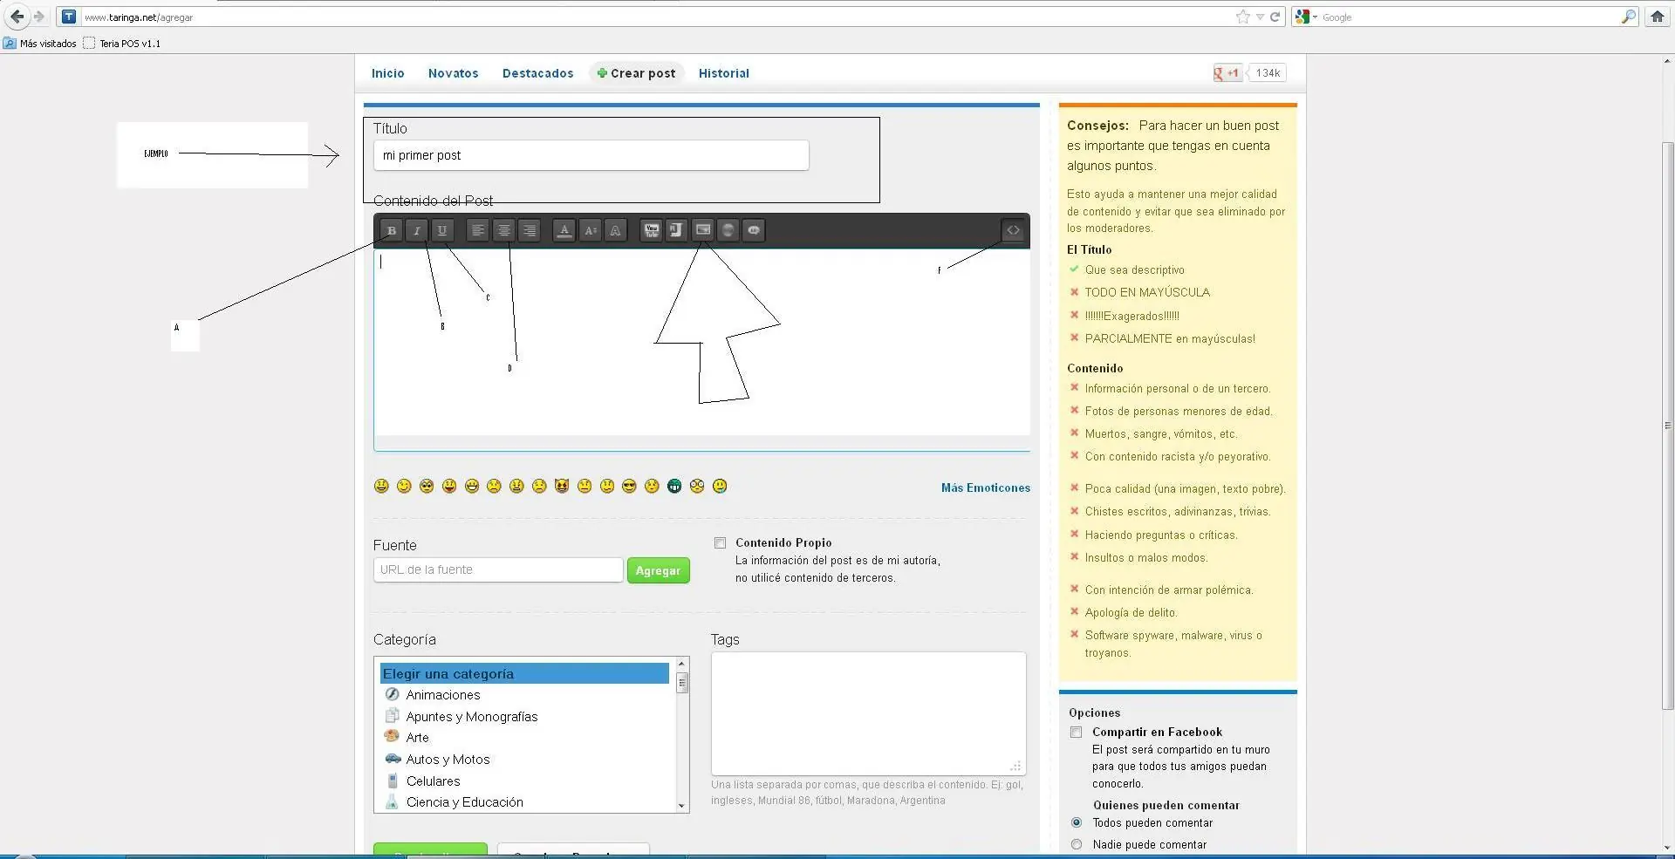Focus the URL de la fuente field

click(x=498, y=570)
